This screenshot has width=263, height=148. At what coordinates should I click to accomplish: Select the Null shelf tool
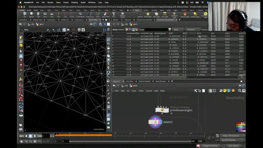[58, 15]
